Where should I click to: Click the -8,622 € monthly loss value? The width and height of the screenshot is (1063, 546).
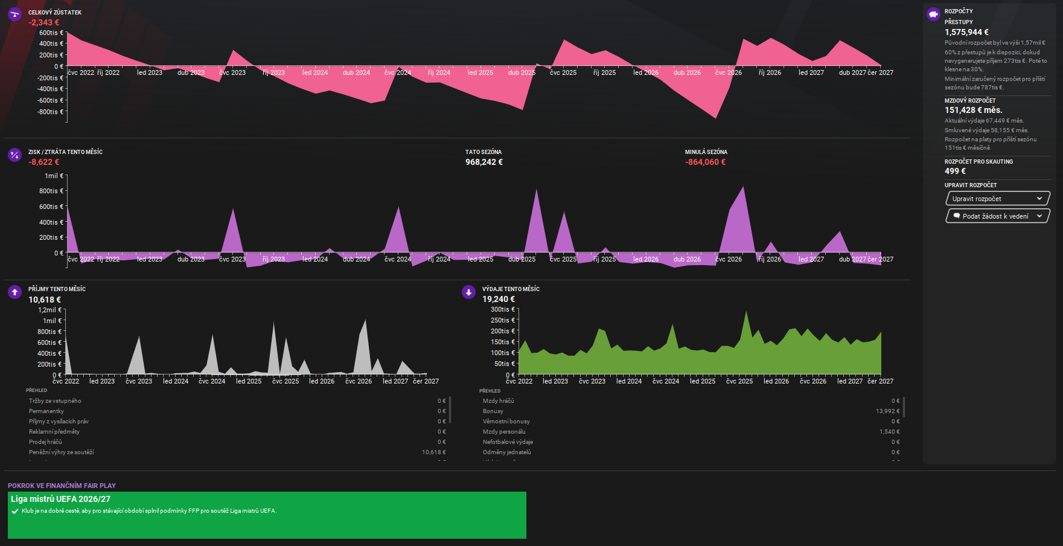coord(44,162)
